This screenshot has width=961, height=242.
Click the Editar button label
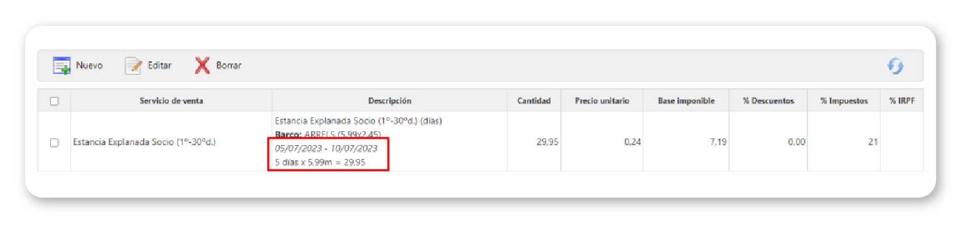[x=160, y=66]
